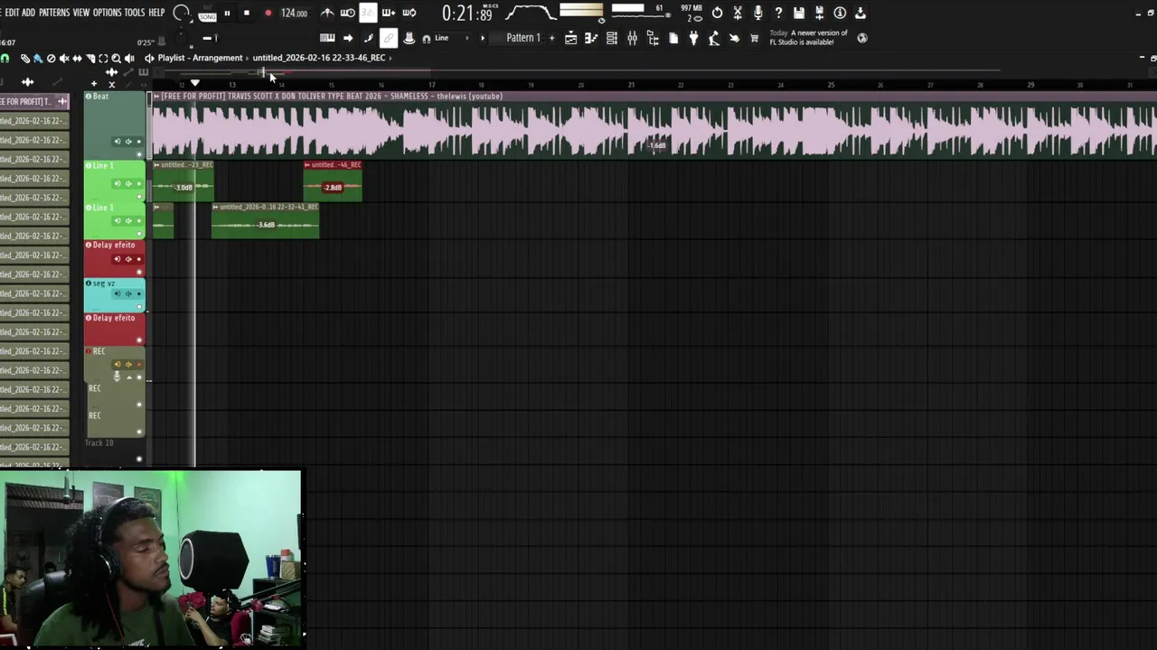Open the PATTERNS menu
Image resolution: width=1157 pixels, height=650 pixels.
pyautogui.click(x=54, y=13)
